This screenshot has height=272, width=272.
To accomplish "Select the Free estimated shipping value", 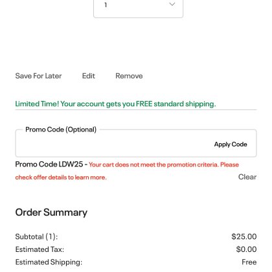I will coord(249,262).
